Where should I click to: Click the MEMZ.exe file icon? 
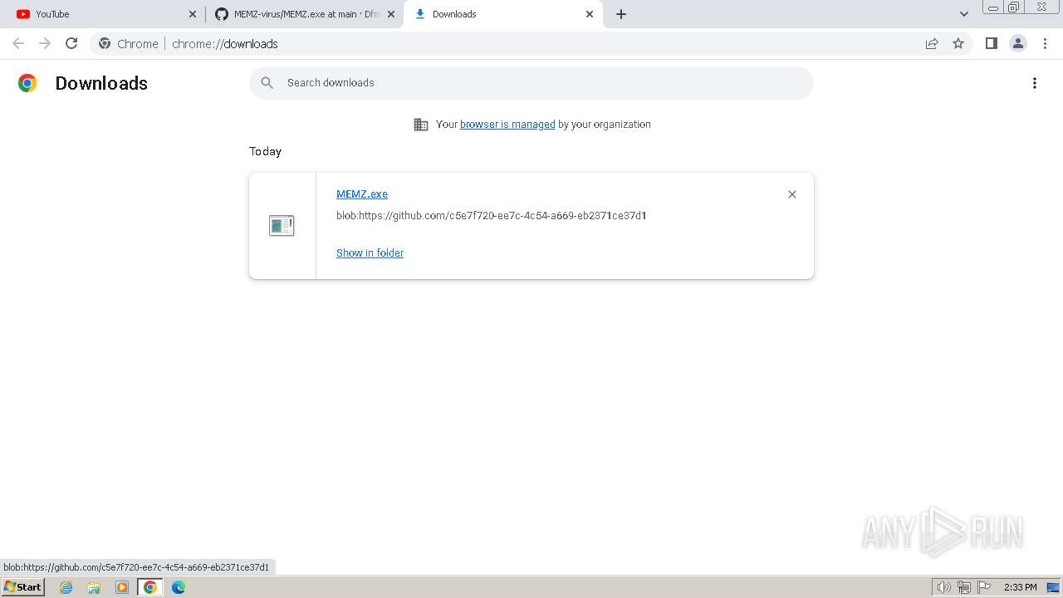(x=282, y=225)
